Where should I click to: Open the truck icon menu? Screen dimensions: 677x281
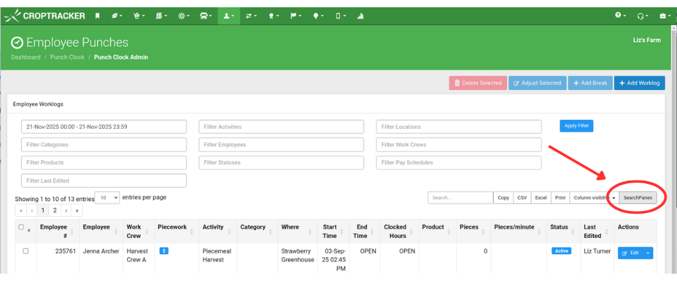coord(206,15)
